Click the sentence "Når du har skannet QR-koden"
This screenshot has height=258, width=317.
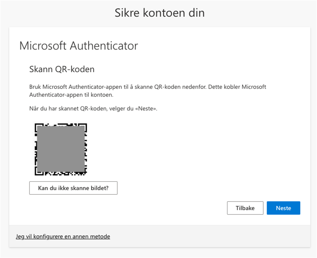93,108
